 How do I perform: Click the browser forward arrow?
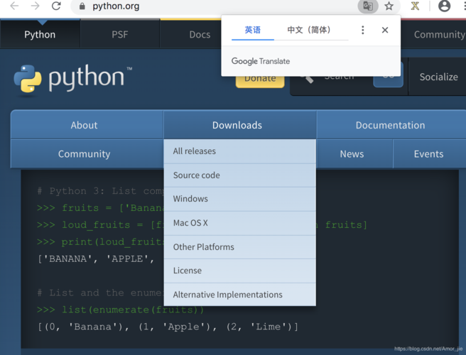pos(35,6)
